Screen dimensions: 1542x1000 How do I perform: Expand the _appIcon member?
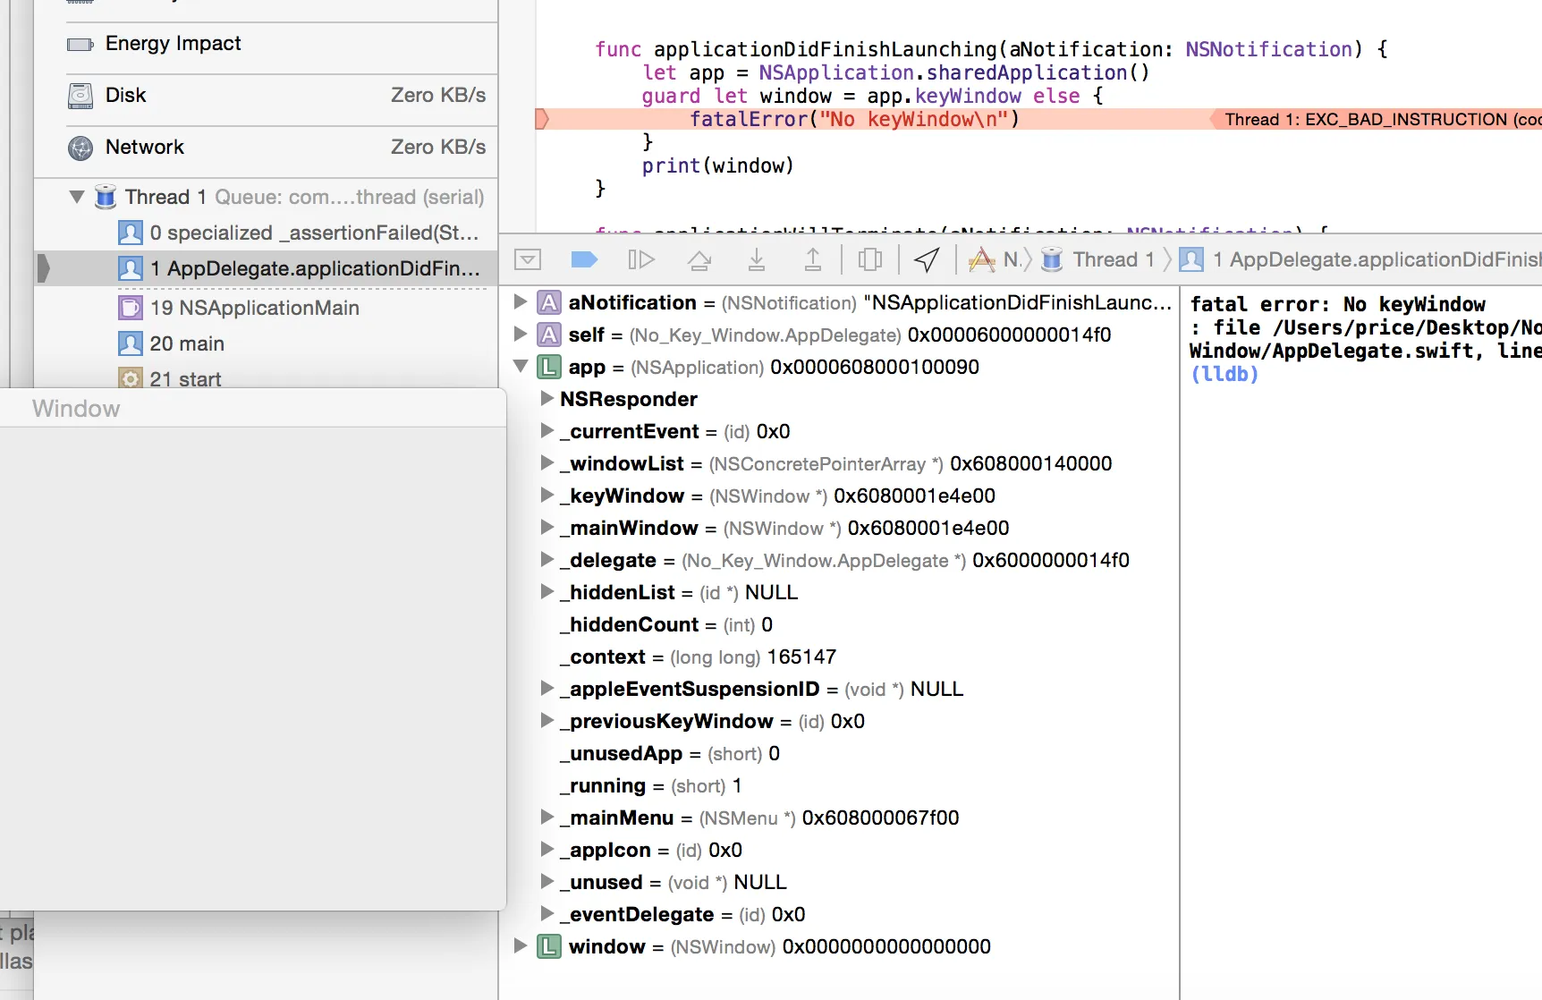pyautogui.click(x=546, y=850)
